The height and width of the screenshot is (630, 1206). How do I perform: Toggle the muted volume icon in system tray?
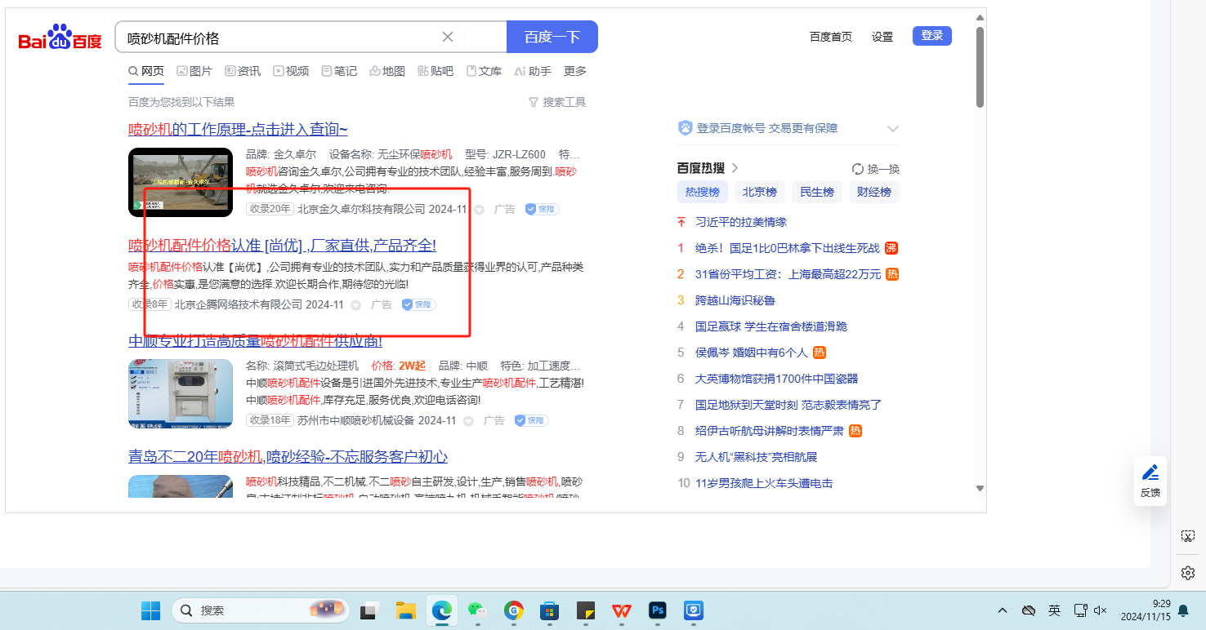1101,610
